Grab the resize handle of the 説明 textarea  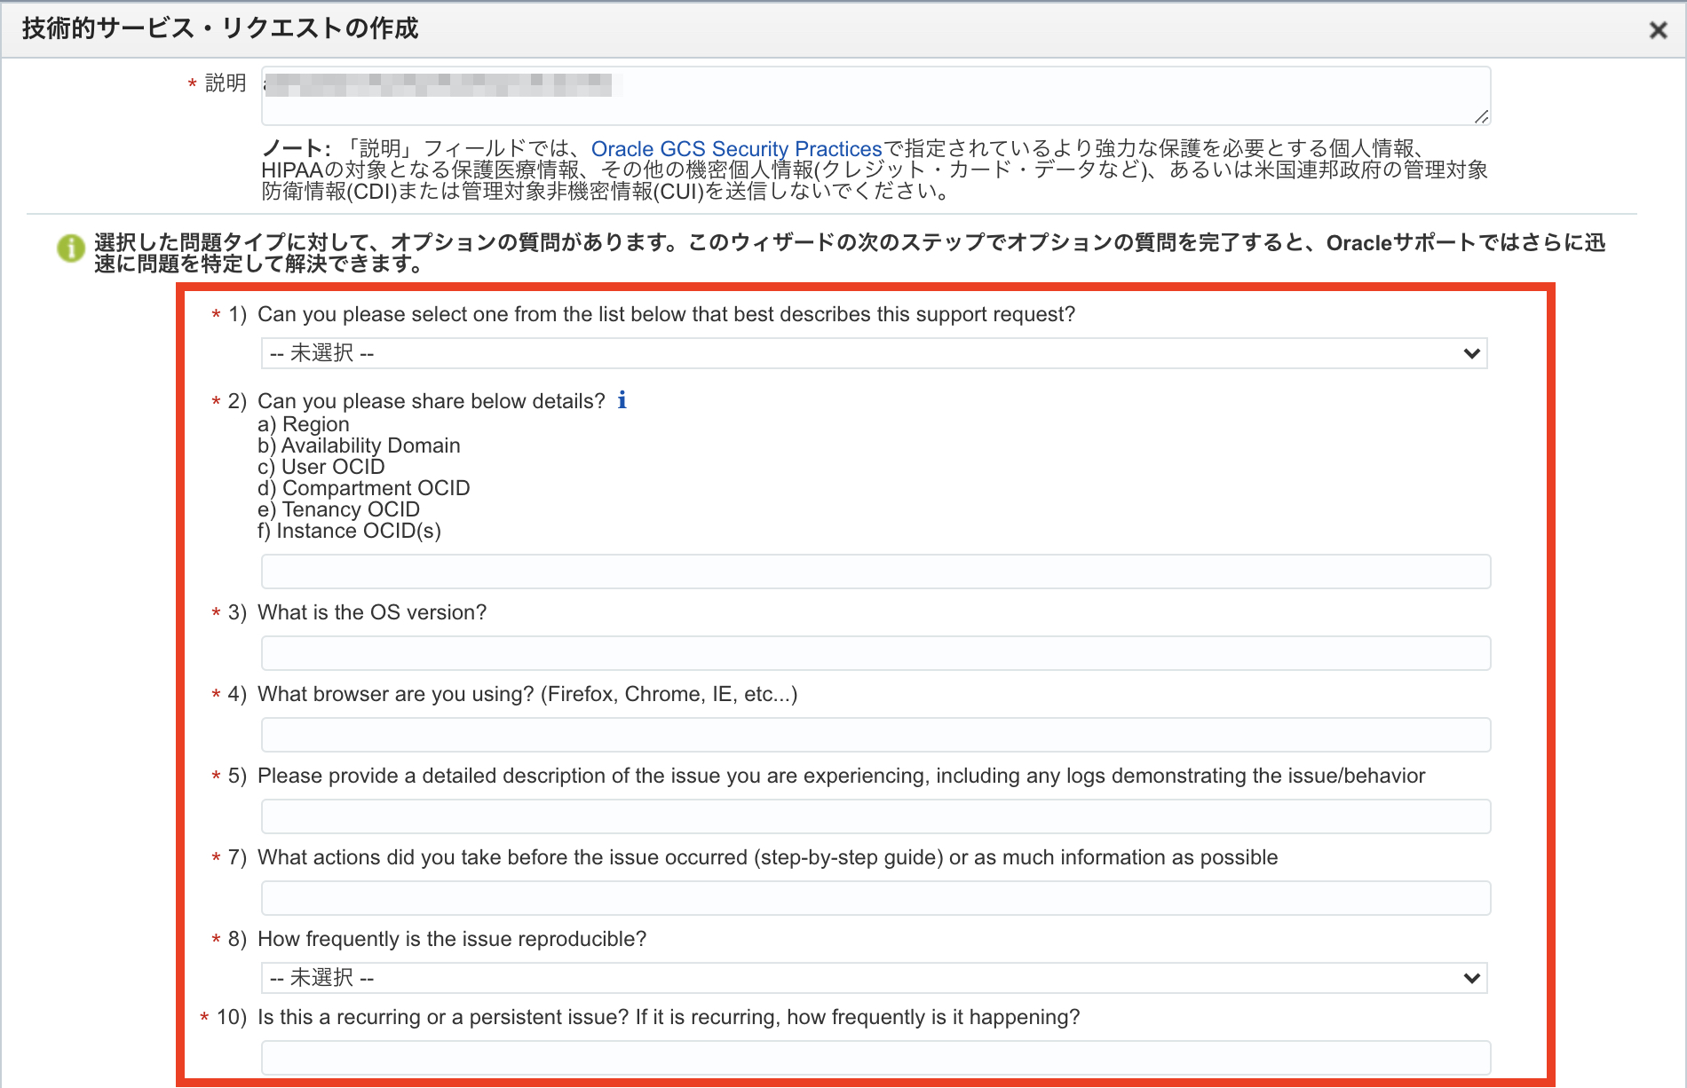1481,116
